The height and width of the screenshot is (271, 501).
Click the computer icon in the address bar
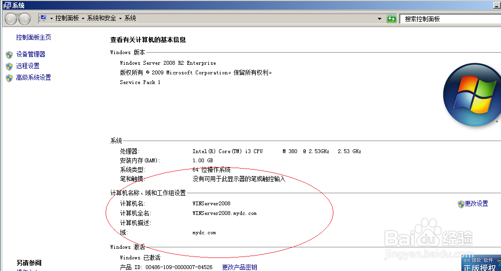[x=44, y=18]
